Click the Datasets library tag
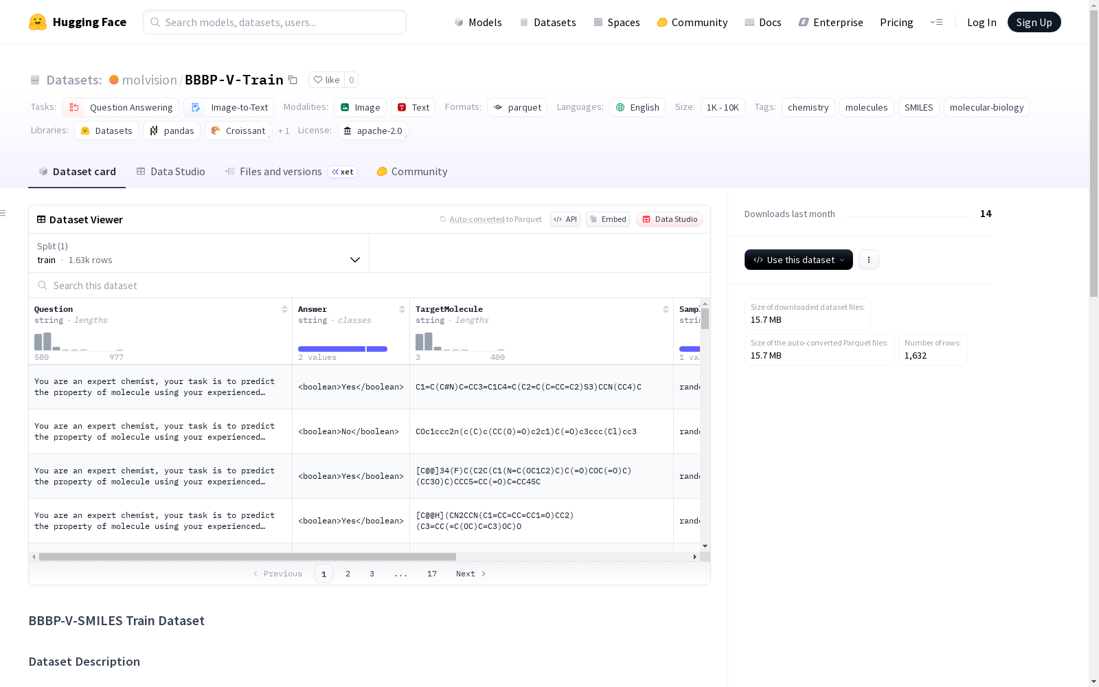 click(106, 131)
